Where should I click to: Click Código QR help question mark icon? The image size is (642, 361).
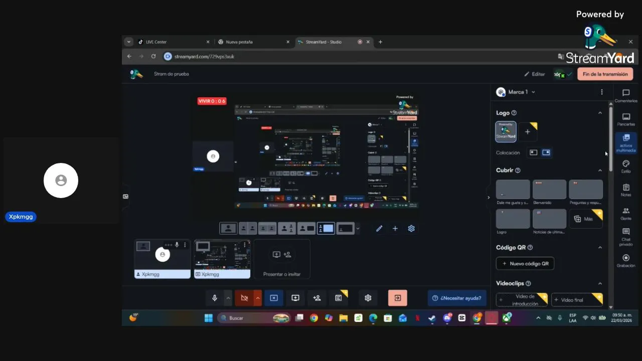(x=530, y=248)
